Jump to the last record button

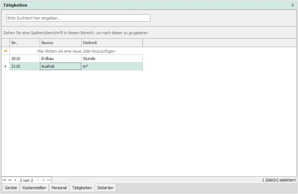point(49,180)
